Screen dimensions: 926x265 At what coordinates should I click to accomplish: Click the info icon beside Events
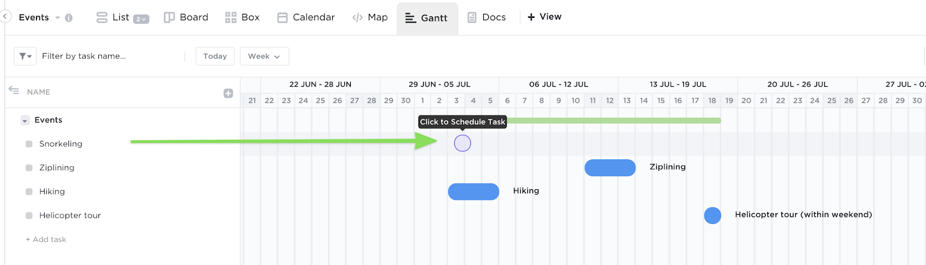tap(69, 18)
